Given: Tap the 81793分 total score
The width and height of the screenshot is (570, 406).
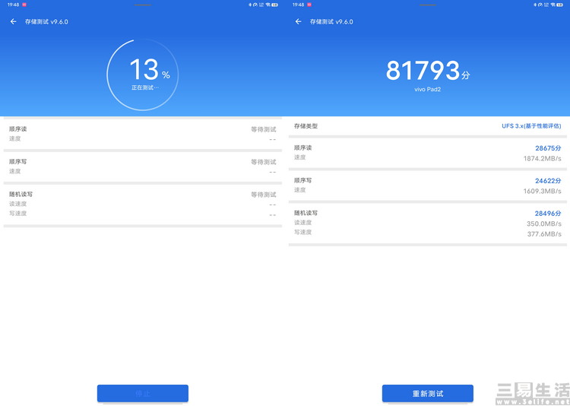Looking at the screenshot, I should pos(427,70).
